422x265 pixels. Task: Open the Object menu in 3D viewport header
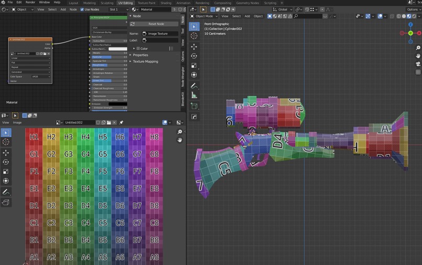pyautogui.click(x=258, y=16)
